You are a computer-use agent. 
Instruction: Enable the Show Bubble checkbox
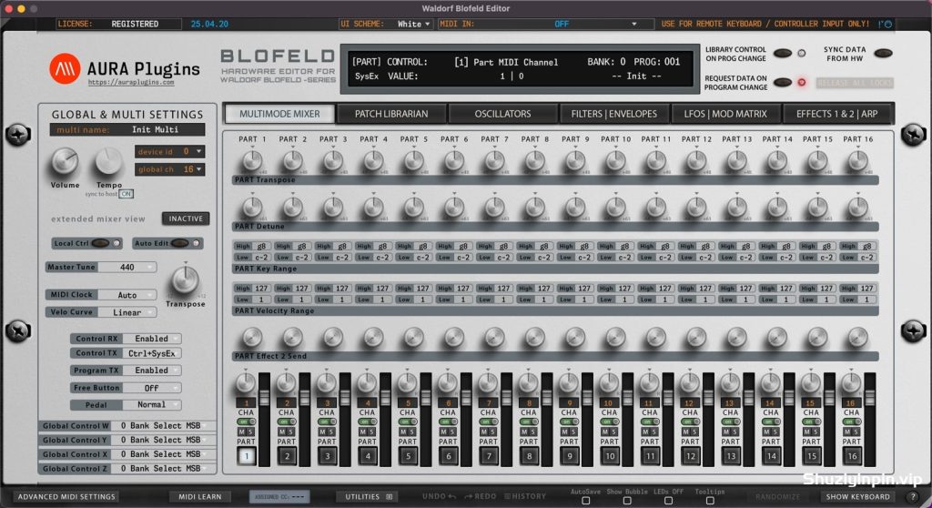point(627,501)
